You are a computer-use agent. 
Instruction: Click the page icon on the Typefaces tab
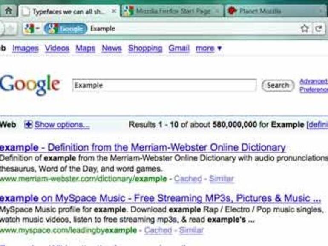tap(26, 11)
